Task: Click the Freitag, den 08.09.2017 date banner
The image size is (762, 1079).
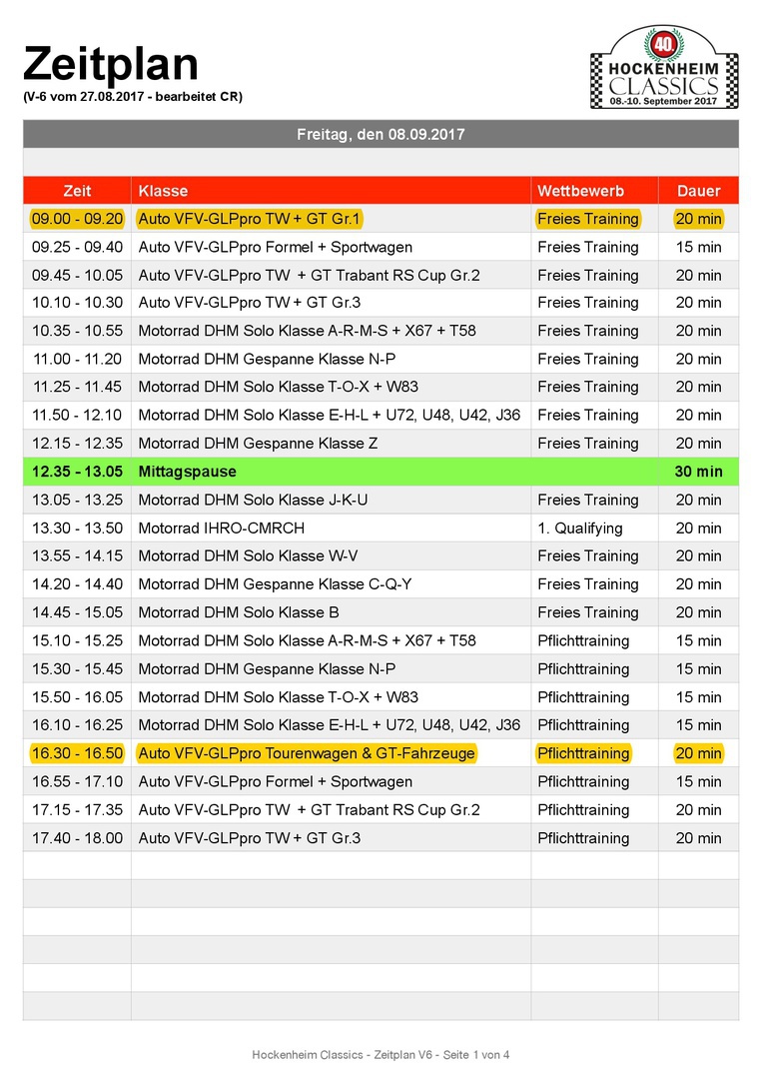Action: coord(381,134)
